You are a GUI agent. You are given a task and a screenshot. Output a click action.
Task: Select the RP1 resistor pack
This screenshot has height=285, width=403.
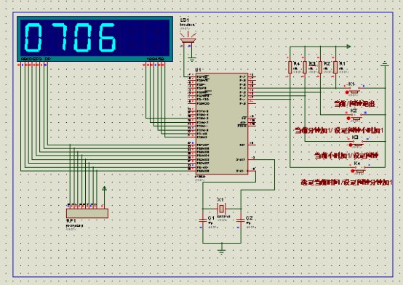pyautogui.click(x=87, y=213)
